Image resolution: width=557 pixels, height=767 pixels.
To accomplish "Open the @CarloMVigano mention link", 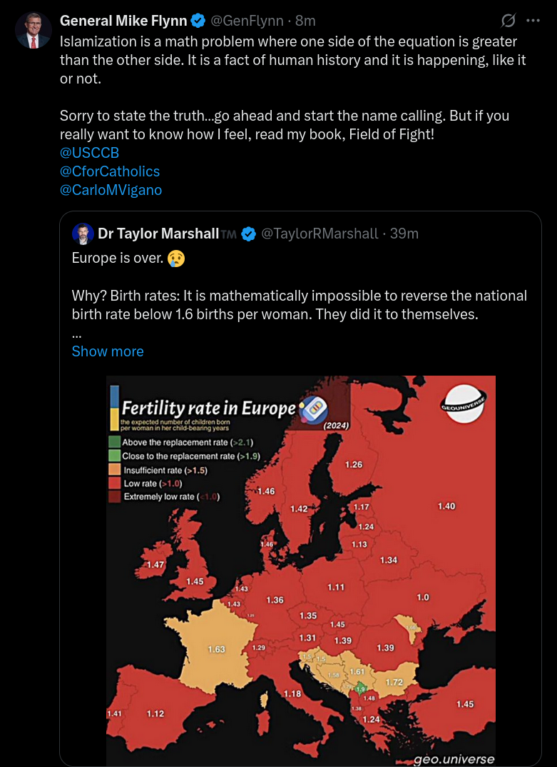I will pyautogui.click(x=111, y=190).
